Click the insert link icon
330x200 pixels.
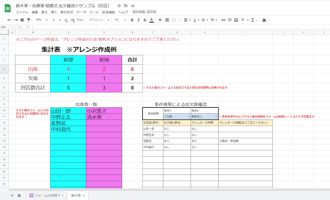tap(223, 20)
